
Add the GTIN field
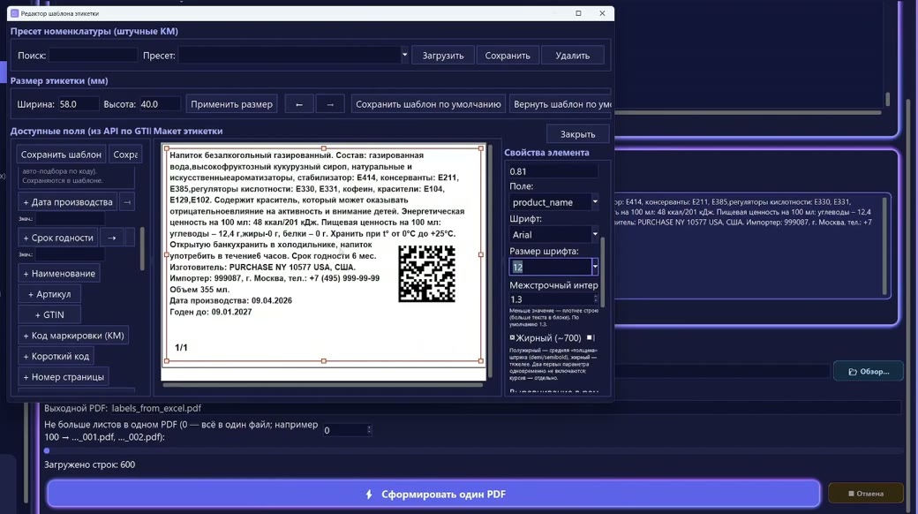coord(49,314)
